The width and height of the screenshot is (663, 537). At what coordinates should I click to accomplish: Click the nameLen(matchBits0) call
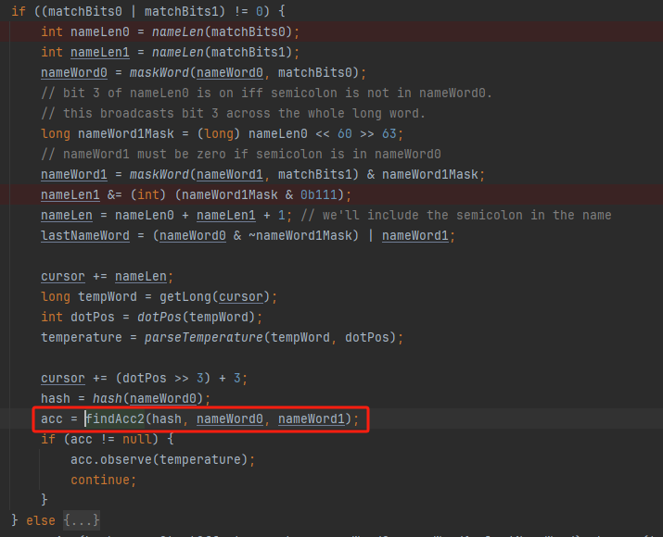222,31
